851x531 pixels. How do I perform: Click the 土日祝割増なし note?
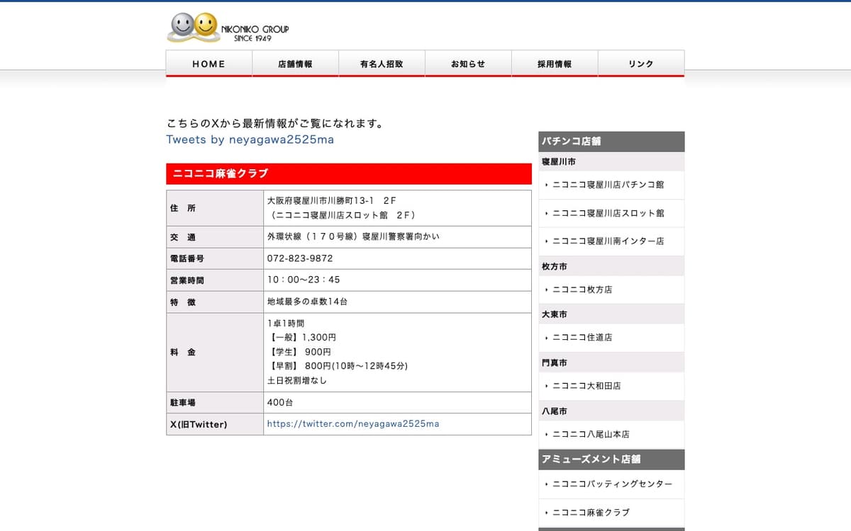(297, 381)
